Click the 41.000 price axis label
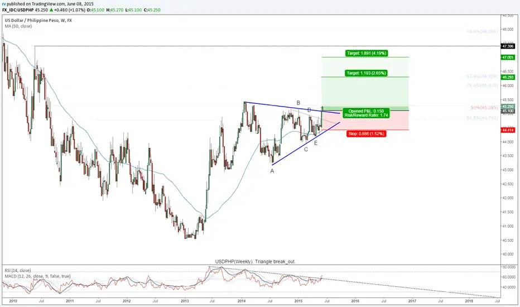The height and width of the screenshot is (307, 520). coord(508,227)
